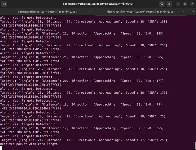Expand the tab list dropdown arrow
This screenshot has height=150, width=196.
[x=193, y=12]
